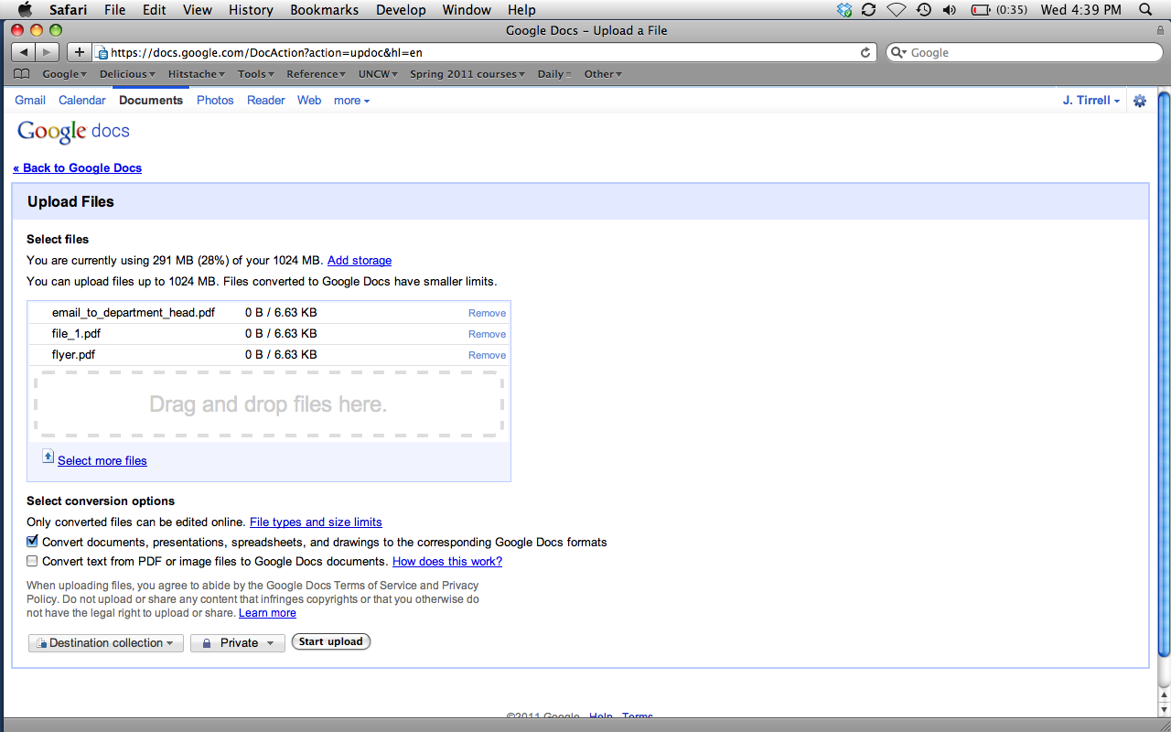Image resolution: width=1171 pixels, height=732 pixels.
Task: Open Spring 2011 courses bookmarks folder
Action: [x=467, y=74]
